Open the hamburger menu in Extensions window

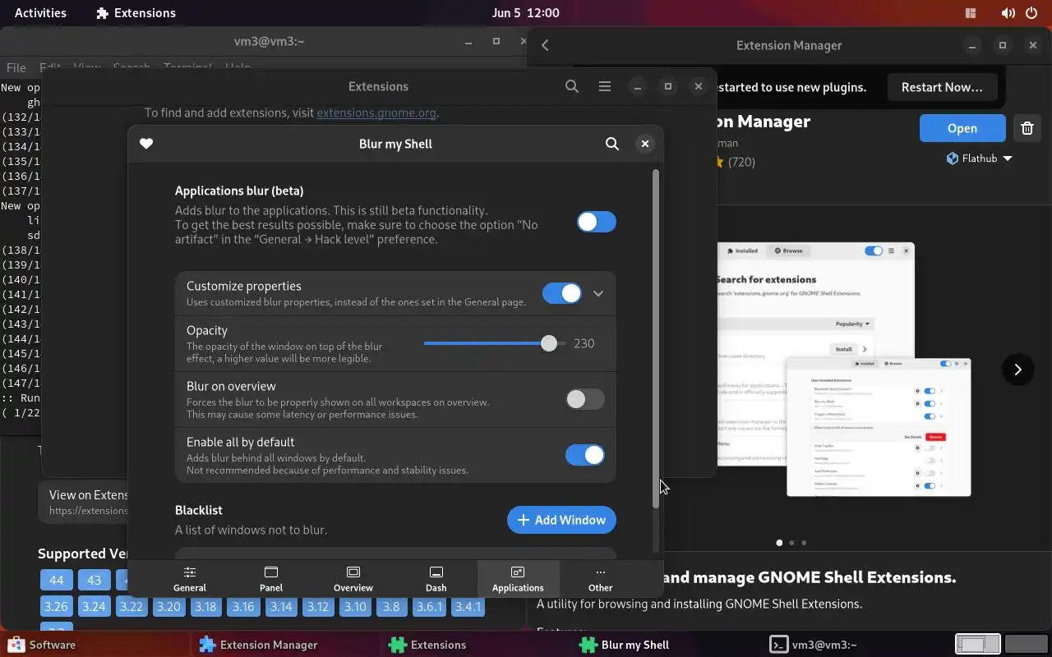[x=605, y=86]
